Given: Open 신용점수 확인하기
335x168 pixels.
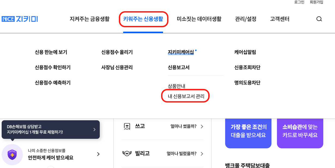Looking at the screenshot, I should (x=53, y=68).
